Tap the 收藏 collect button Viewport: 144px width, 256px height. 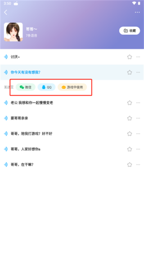[x=130, y=31]
